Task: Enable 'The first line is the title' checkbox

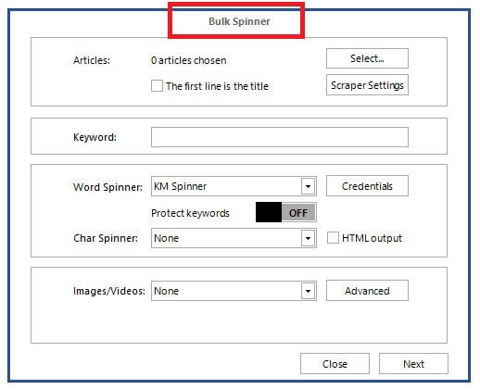Action: click(157, 86)
